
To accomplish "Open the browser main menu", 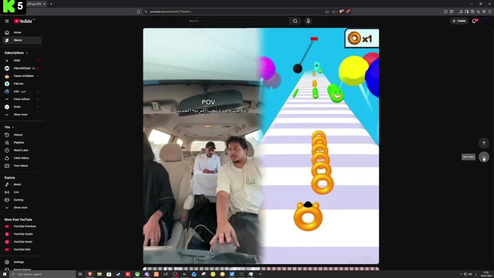I will point(490,12).
